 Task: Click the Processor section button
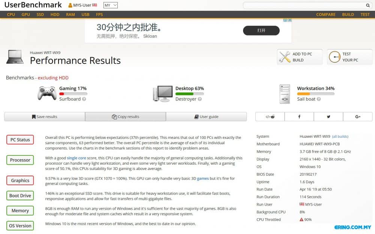pyautogui.click(x=20, y=160)
